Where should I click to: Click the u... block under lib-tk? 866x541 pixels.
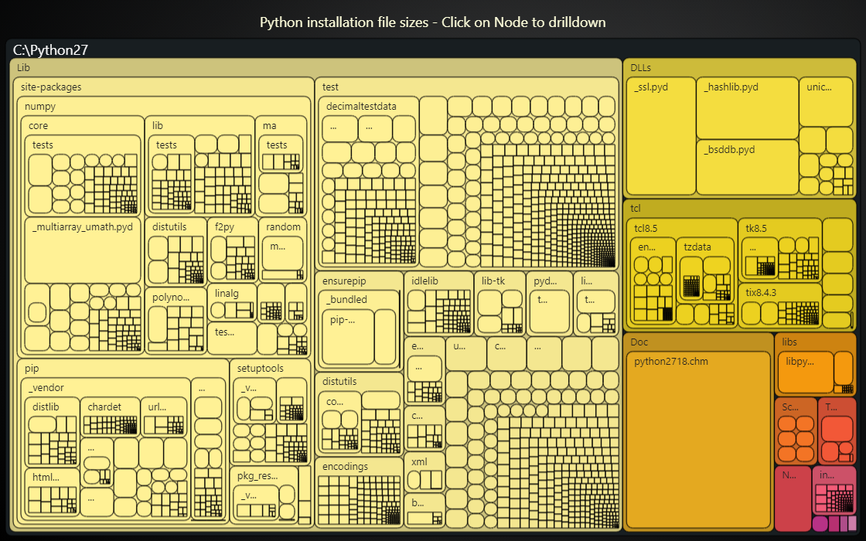click(466, 354)
